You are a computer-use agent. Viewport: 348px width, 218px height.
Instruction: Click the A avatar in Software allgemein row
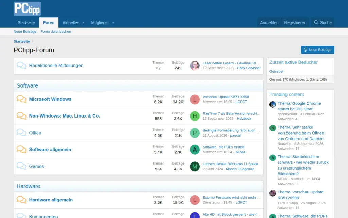(195, 150)
